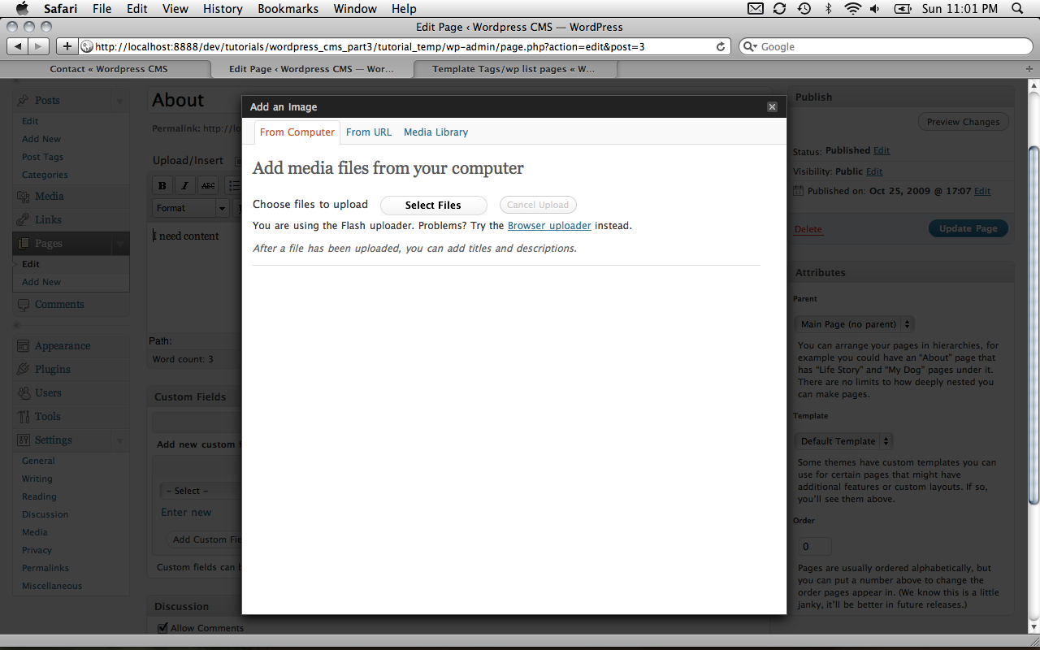Toggle Italic in the page editor toolbar

[x=185, y=186]
